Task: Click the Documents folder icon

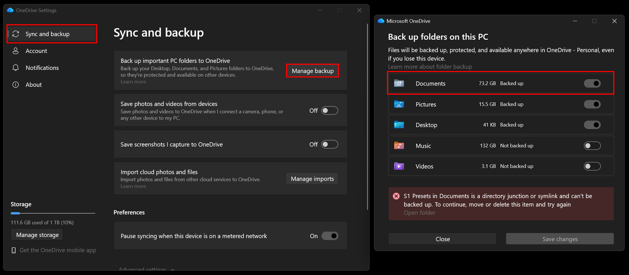Action: click(x=399, y=83)
